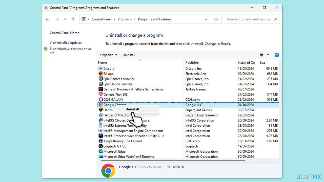Click the GOG GALAXY icon
324x182 pixels.
[x=100, y=100]
